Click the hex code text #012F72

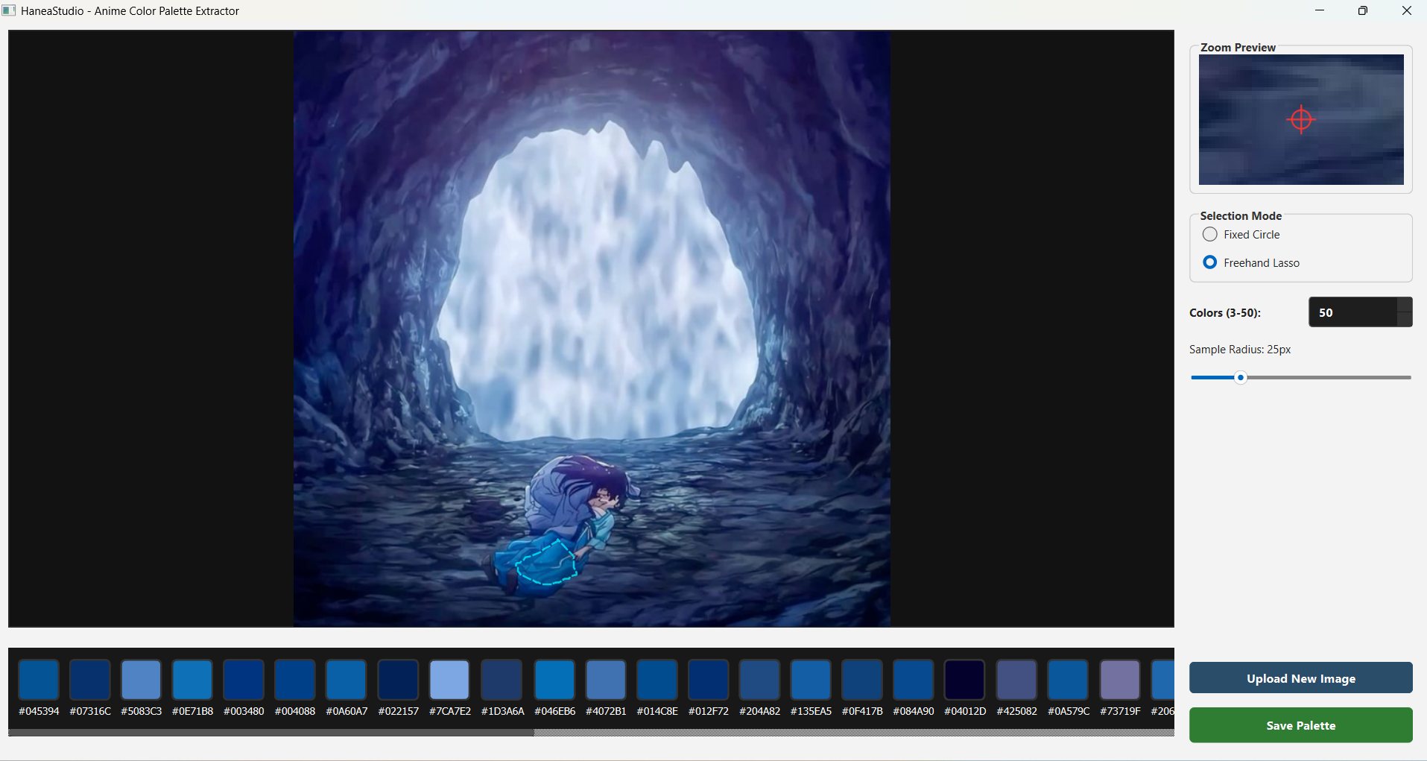pyautogui.click(x=709, y=711)
